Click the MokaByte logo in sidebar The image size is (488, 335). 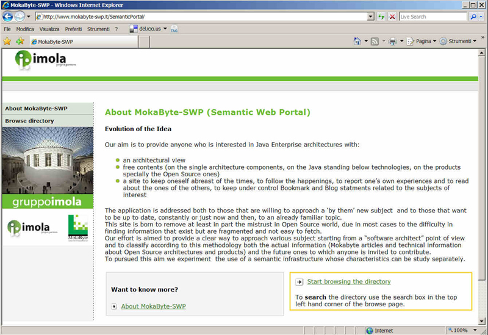78,228
